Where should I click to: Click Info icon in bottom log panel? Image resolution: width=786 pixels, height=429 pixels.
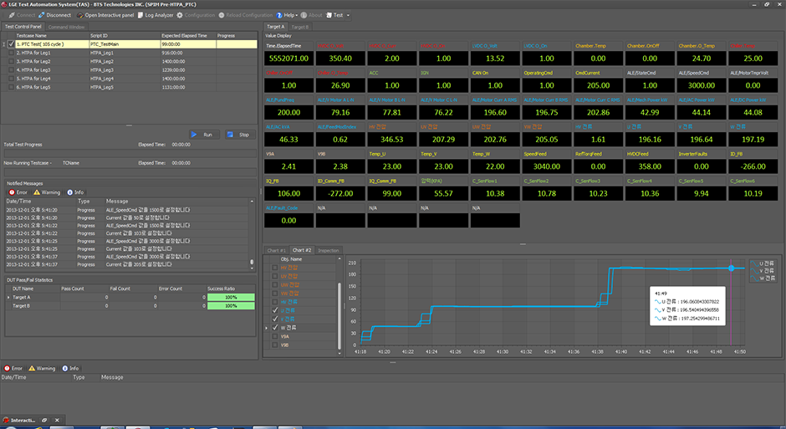[64, 368]
